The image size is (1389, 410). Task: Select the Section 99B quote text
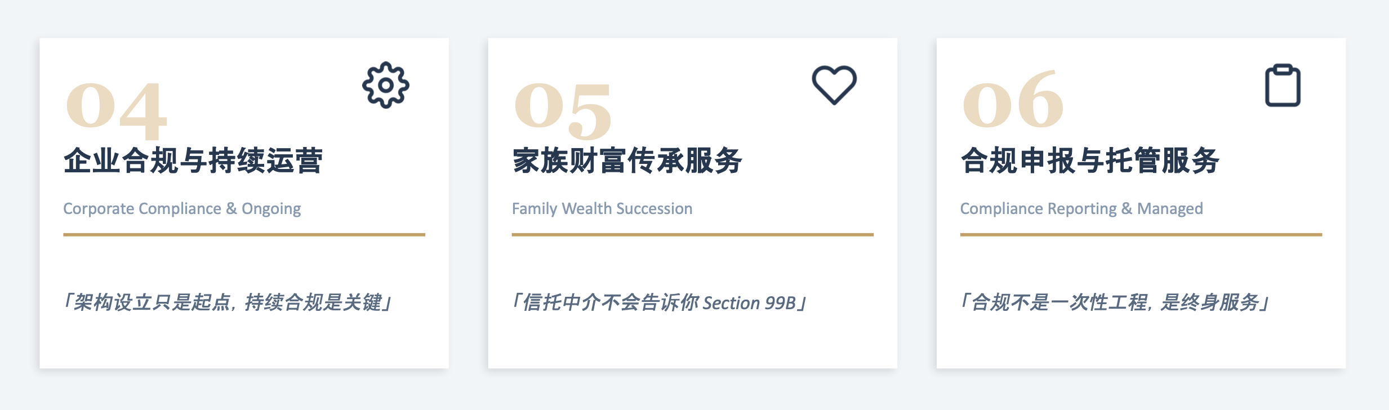tap(659, 303)
